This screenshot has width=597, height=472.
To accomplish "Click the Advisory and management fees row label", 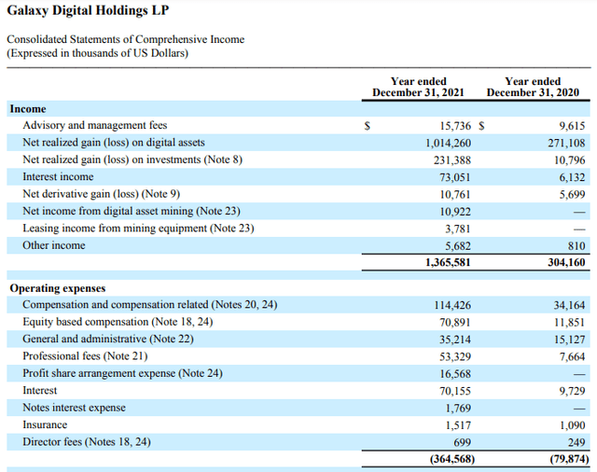I will pos(94,125).
